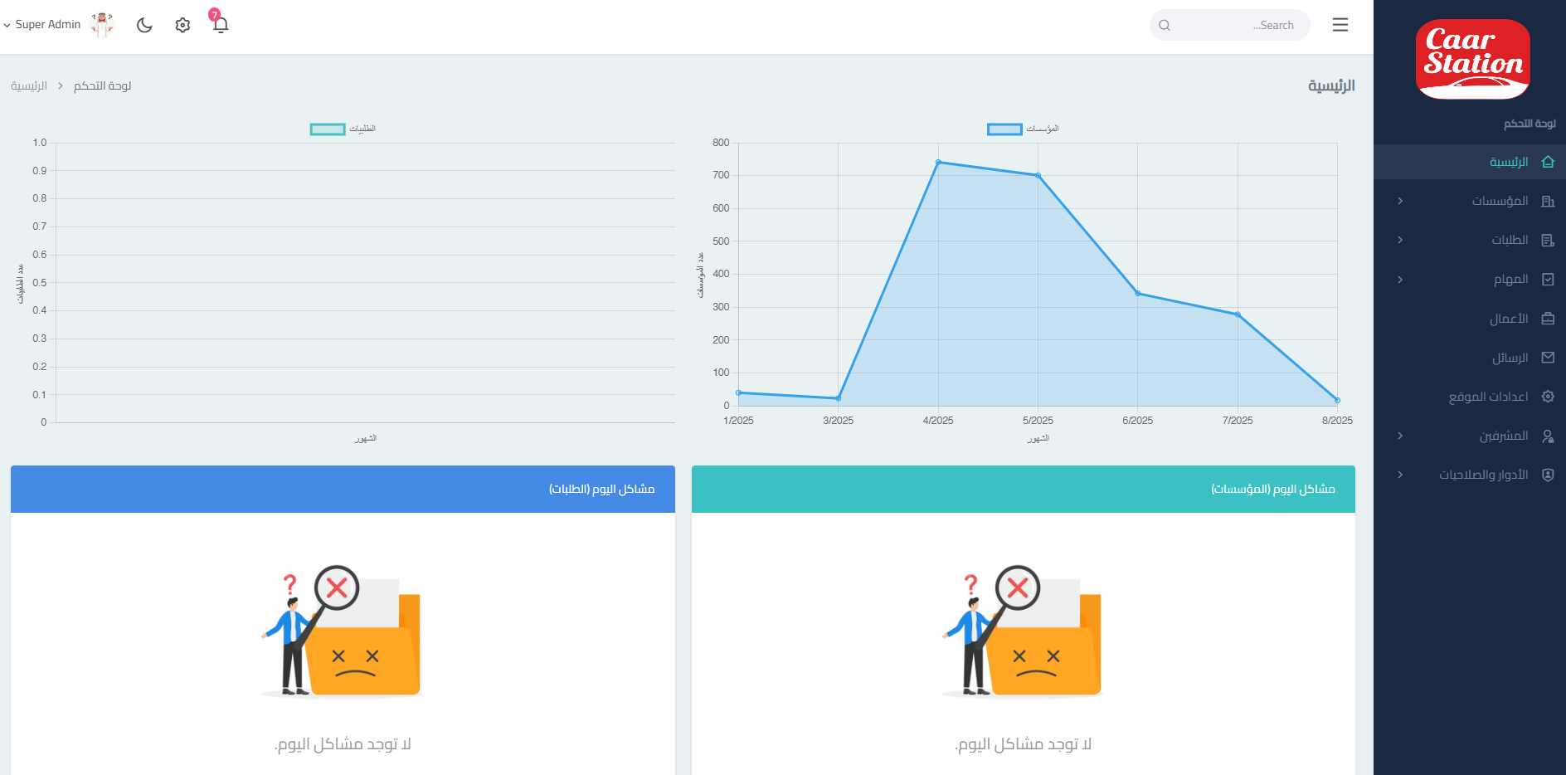Click the gear icon for اعدادات الموقع
Image resolution: width=1566 pixels, height=775 pixels.
tap(1547, 397)
